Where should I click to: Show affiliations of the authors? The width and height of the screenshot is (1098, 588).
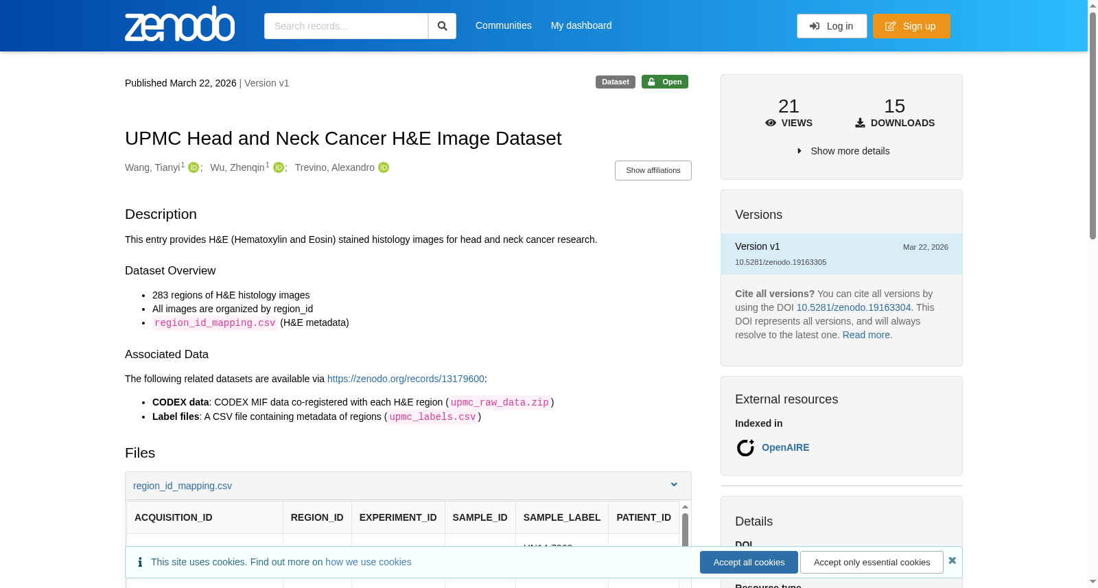click(x=653, y=170)
